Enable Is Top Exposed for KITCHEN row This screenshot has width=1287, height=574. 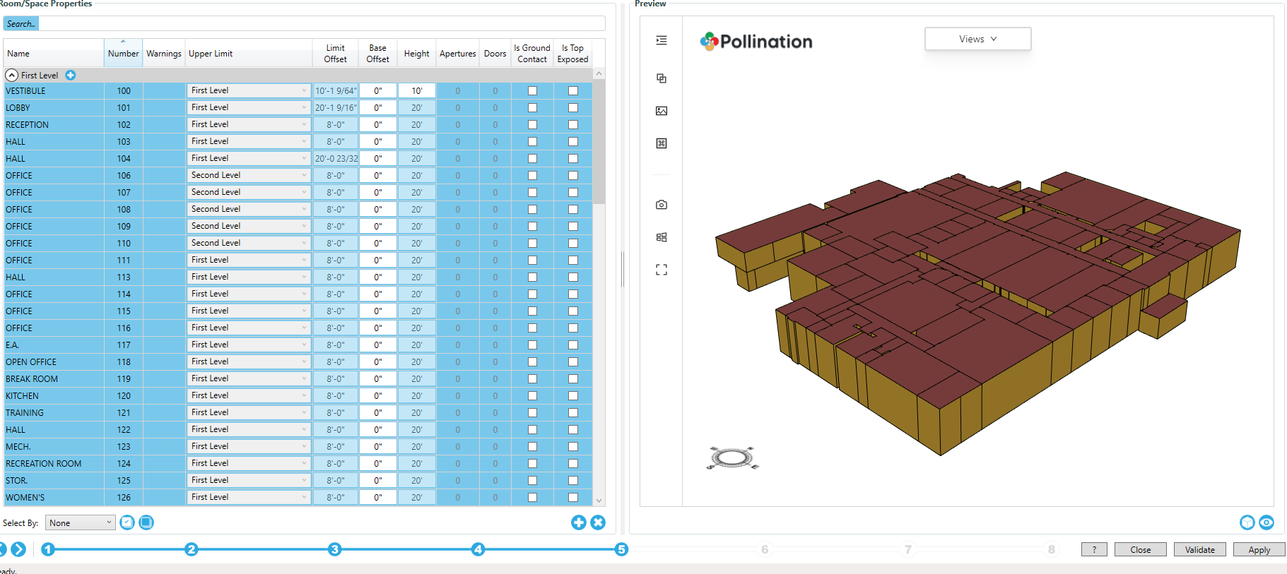(573, 396)
